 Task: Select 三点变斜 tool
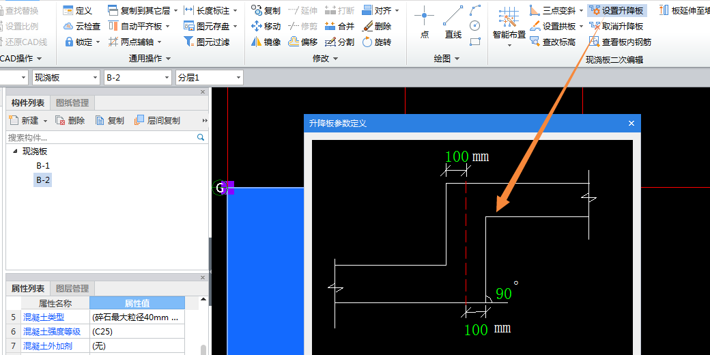[556, 10]
